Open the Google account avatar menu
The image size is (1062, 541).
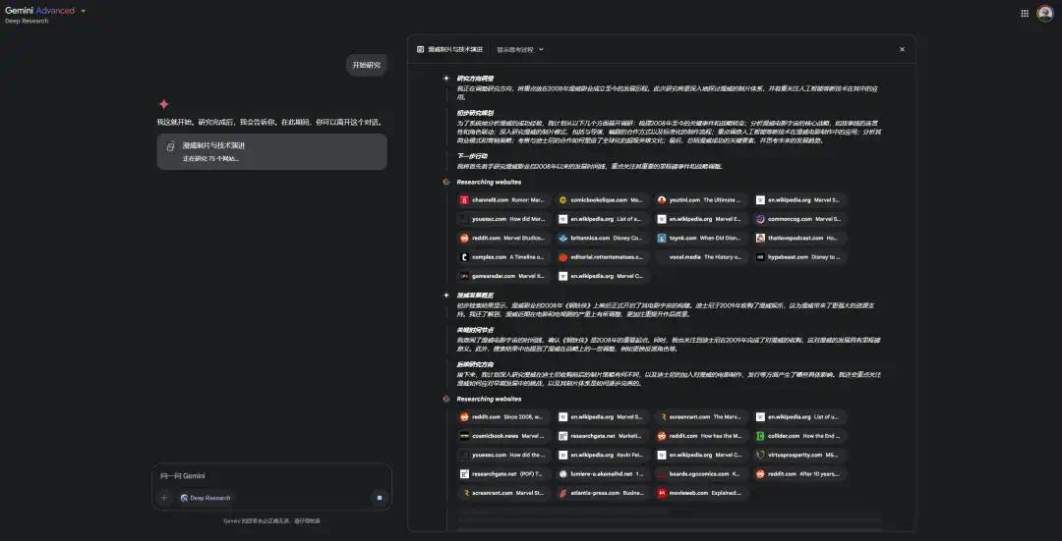(1045, 13)
